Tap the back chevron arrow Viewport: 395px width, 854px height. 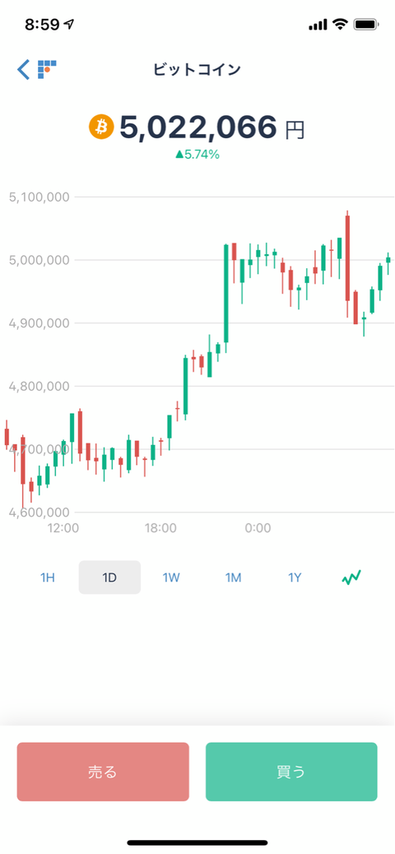tap(23, 70)
